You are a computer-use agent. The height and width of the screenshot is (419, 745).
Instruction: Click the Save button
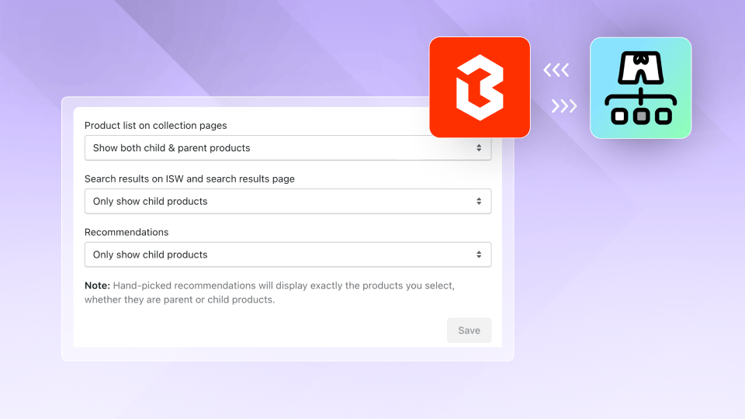pyautogui.click(x=469, y=331)
